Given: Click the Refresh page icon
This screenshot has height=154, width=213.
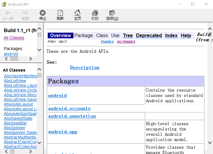Looking at the screenshot, I should [60, 13].
